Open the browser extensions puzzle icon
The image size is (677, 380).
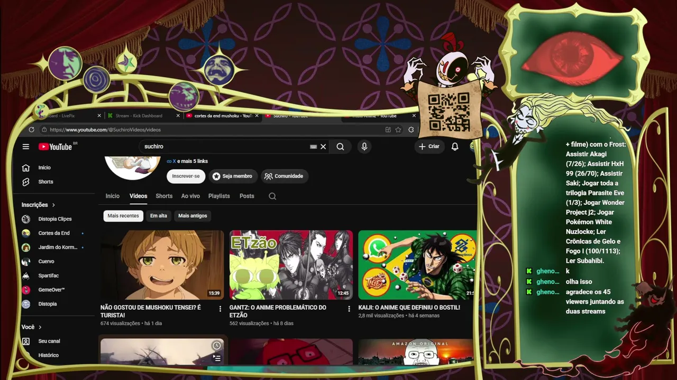[x=411, y=130]
